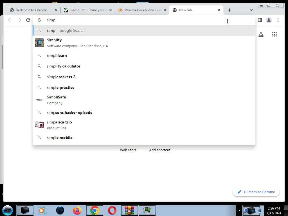288x216 pixels.
Task: Click the forward navigation arrow
Action: (19, 20)
